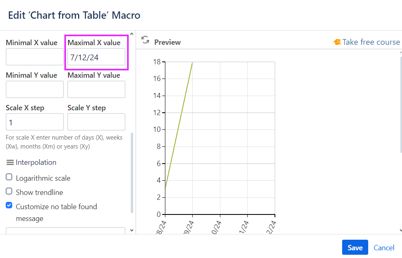Enable the Show trendline checkbox
The width and height of the screenshot is (402, 258).
click(9, 191)
